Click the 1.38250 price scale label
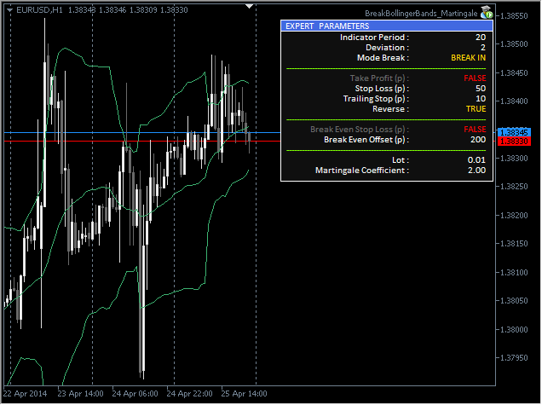Screen dimensions: 542x405 (x=514, y=187)
